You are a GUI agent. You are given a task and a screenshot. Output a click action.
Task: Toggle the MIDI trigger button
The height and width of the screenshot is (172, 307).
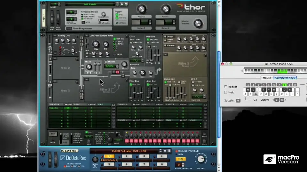[x=117, y=15]
